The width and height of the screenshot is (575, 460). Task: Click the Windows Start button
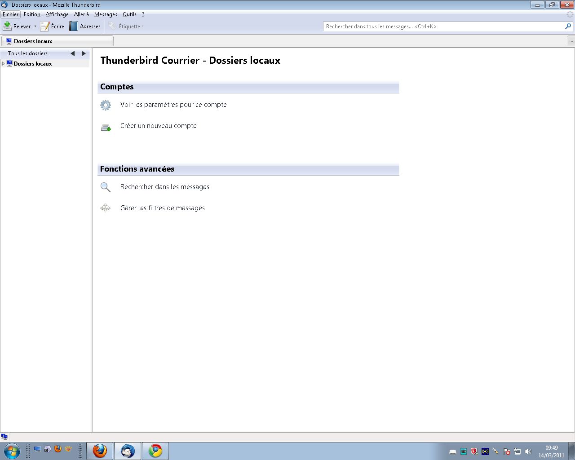(x=11, y=451)
